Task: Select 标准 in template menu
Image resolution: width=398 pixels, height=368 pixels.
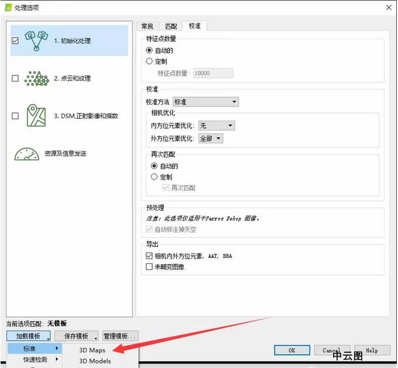Action: (35, 348)
